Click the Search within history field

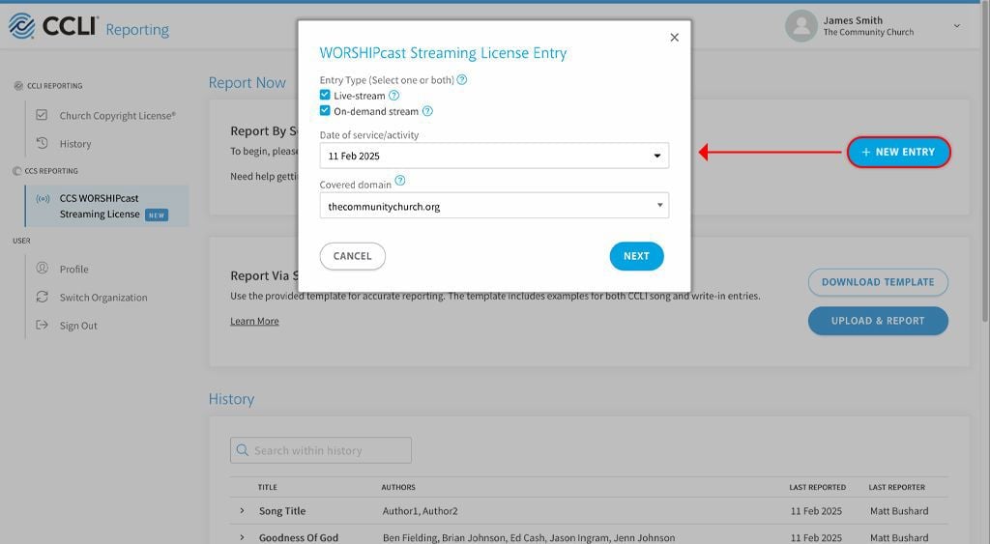pyautogui.click(x=321, y=450)
